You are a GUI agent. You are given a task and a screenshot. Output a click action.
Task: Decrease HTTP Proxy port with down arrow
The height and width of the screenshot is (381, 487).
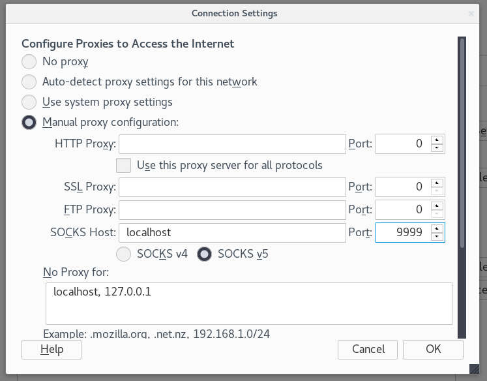tap(437, 147)
